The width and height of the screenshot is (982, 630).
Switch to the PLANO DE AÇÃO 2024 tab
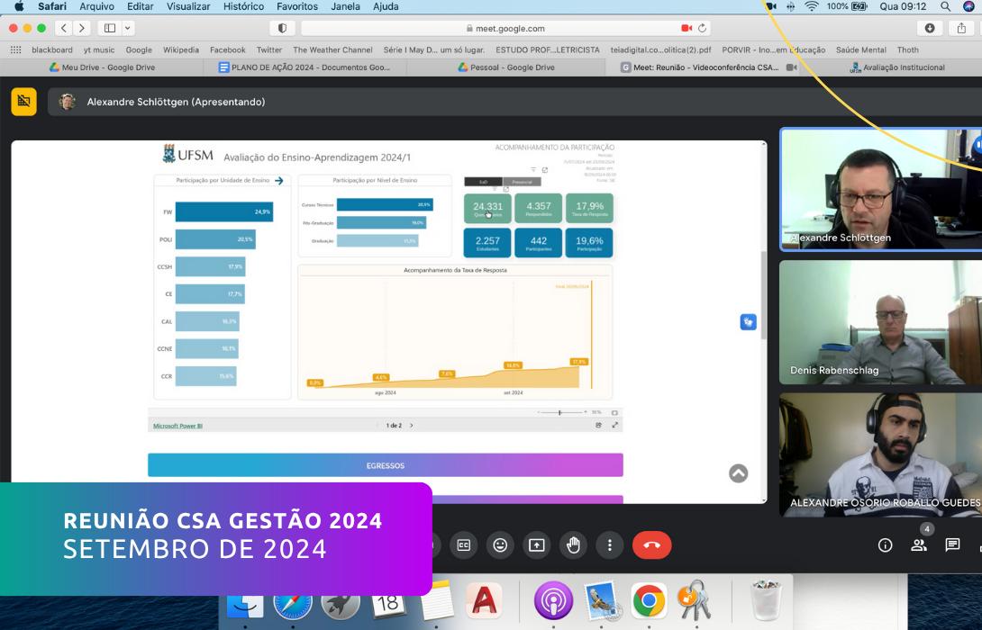tap(305, 67)
